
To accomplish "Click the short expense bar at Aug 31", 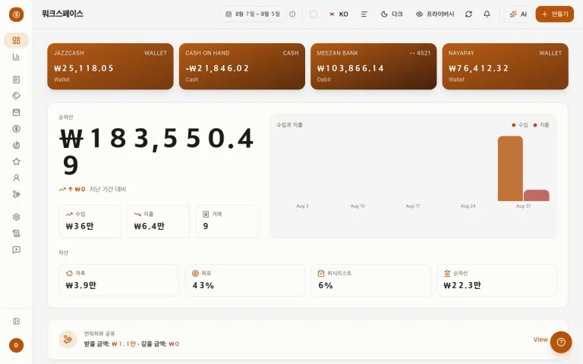I will click(537, 196).
